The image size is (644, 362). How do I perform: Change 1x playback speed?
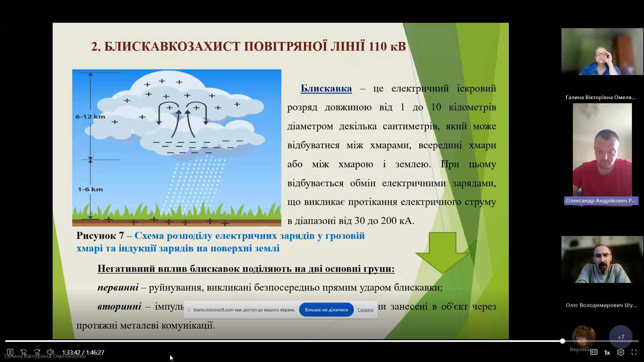607,353
